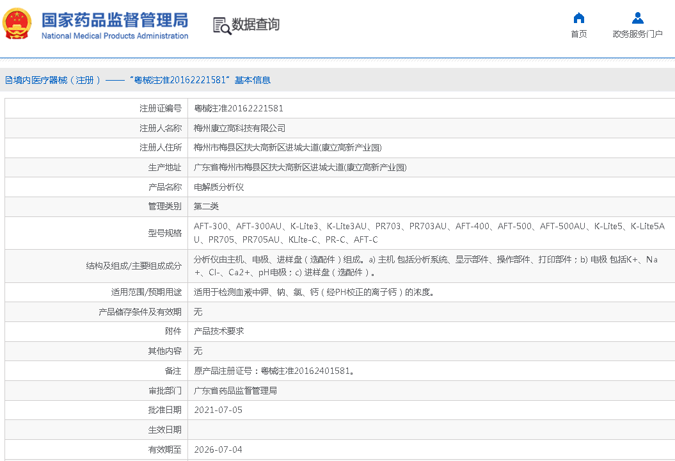Click the 备注 row label
The height and width of the screenshot is (461, 675).
tap(173, 371)
